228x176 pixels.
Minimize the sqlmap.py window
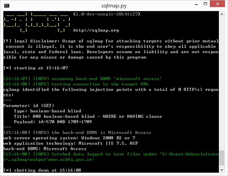[196, 4]
